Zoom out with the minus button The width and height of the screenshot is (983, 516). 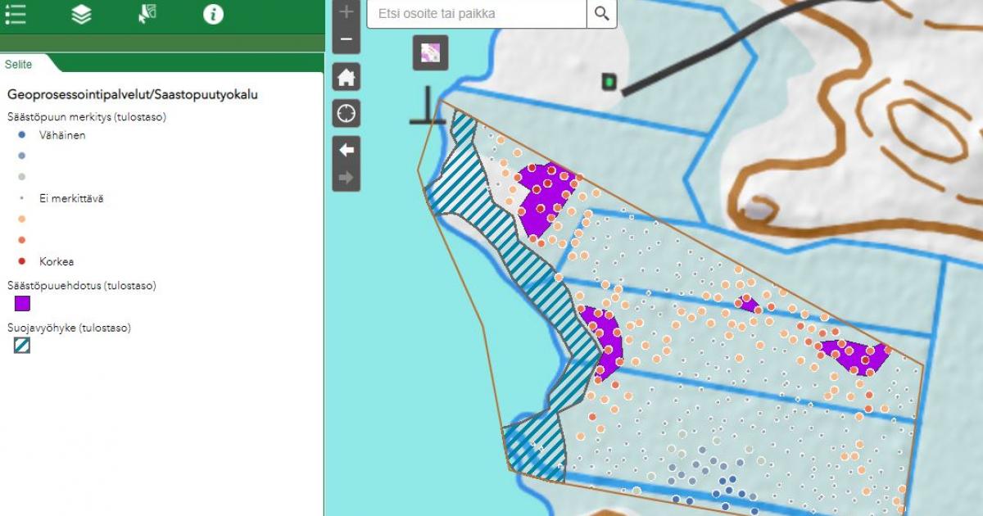[x=347, y=39]
